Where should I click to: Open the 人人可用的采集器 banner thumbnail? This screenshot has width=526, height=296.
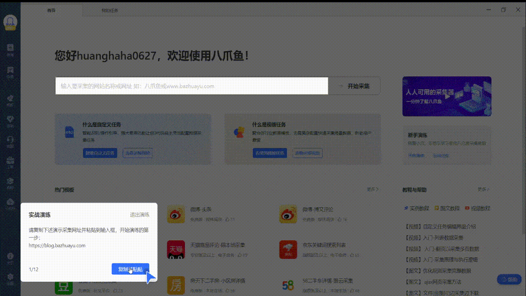pyautogui.click(x=447, y=96)
